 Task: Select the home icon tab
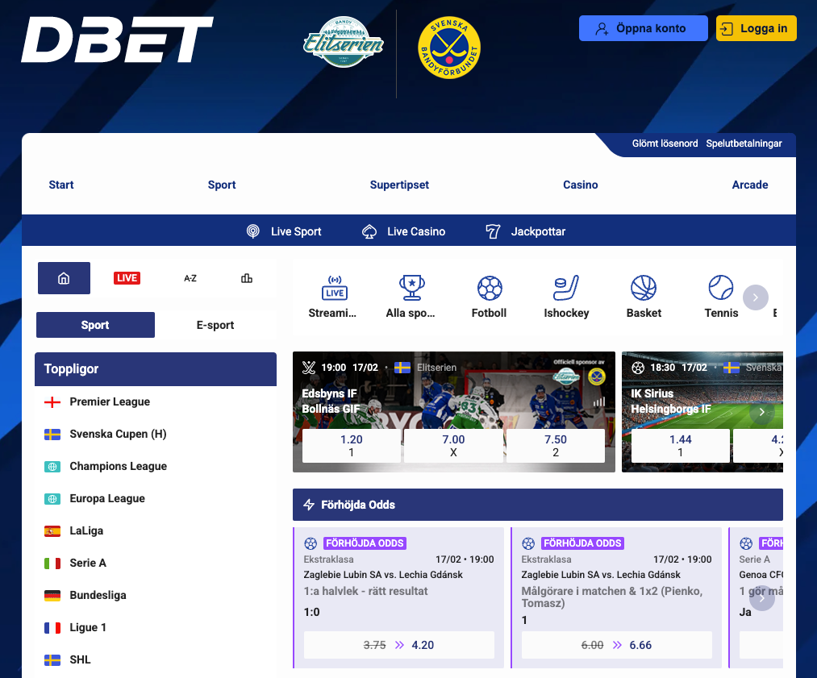pos(64,278)
